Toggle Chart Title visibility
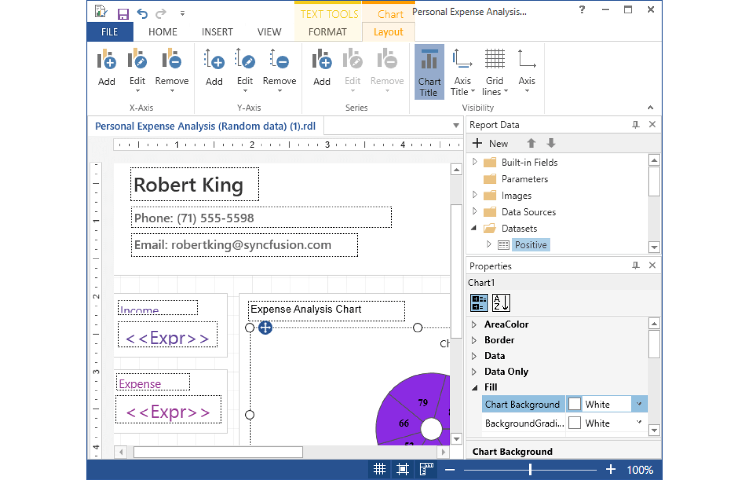This screenshot has width=749, height=480. tap(429, 72)
